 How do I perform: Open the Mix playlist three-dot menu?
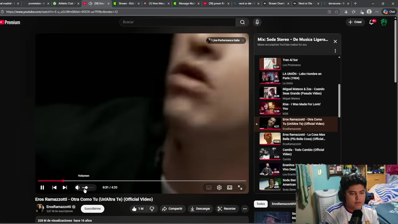pyautogui.click(x=335, y=51)
